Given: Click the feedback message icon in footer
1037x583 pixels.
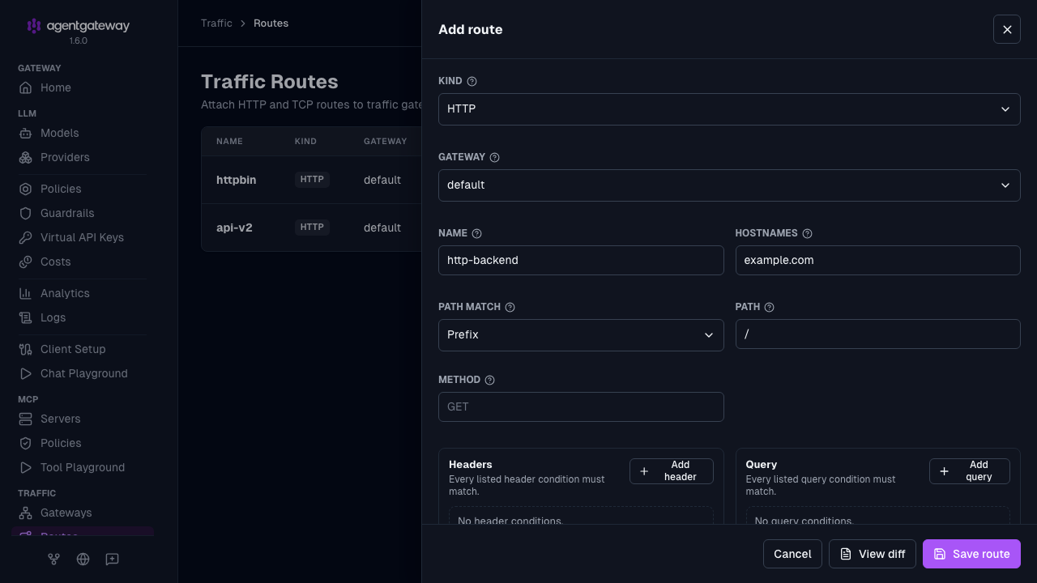Looking at the screenshot, I should (x=112, y=559).
